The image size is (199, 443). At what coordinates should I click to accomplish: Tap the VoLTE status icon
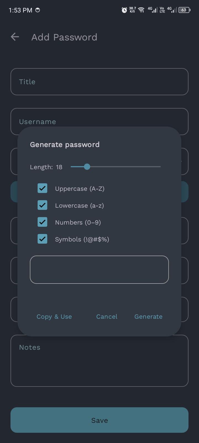tap(162, 10)
